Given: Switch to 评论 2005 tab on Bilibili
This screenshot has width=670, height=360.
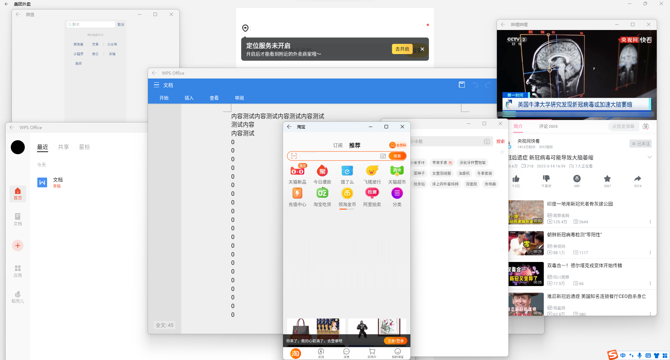Looking at the screenshot, I should (548, 126).
